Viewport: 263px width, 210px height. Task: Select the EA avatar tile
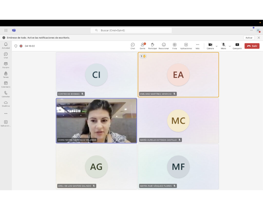(x=178, y=75)
